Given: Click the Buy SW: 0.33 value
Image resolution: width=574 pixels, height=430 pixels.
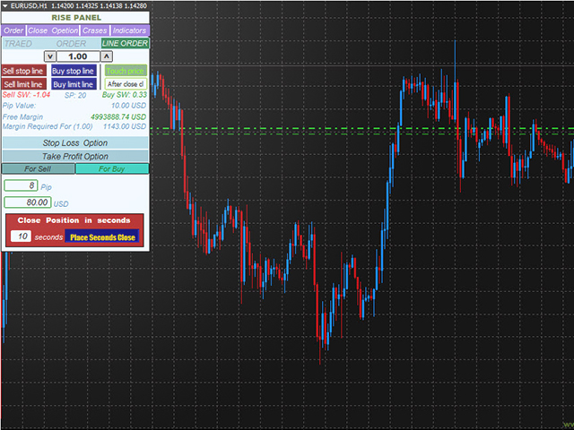Looking at the screenshot, I should point(125,95).
